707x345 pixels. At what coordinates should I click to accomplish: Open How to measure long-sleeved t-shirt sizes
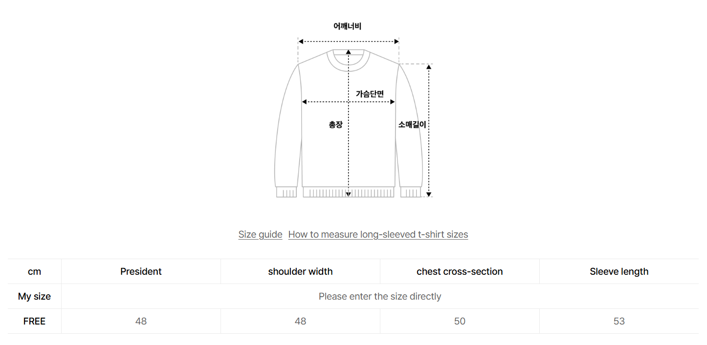point(378,235)
